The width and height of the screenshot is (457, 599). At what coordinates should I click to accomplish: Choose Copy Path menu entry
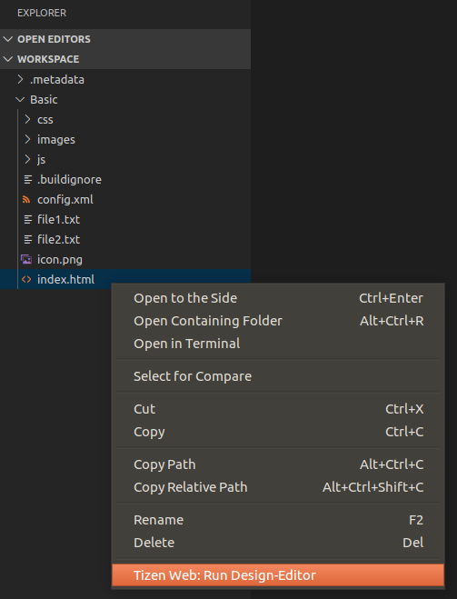(278, 464)
